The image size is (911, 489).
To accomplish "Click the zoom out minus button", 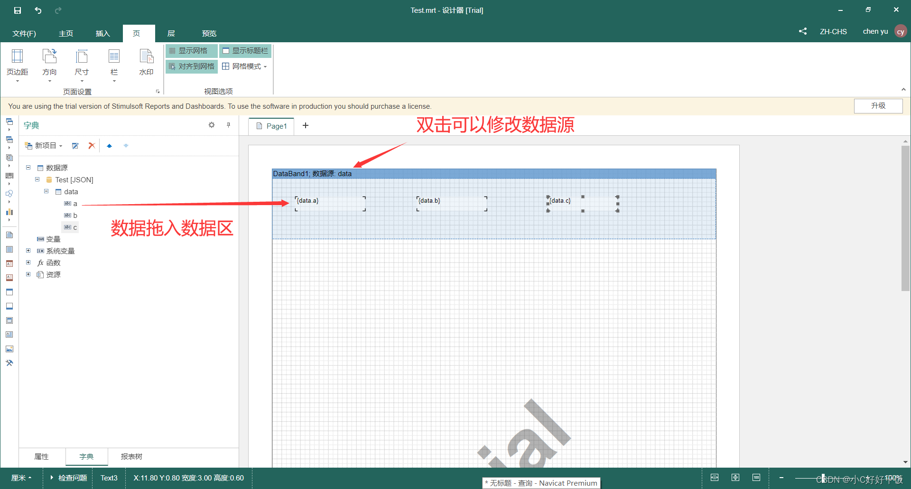I will click(781, 478).
